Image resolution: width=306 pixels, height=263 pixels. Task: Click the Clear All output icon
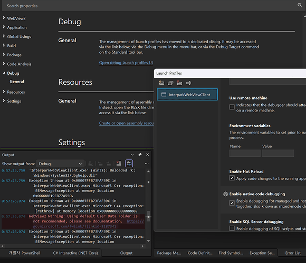click(x=119, y=163)
